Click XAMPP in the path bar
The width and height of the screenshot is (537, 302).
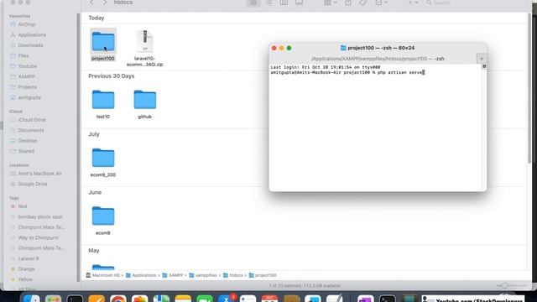pos(173,275)
